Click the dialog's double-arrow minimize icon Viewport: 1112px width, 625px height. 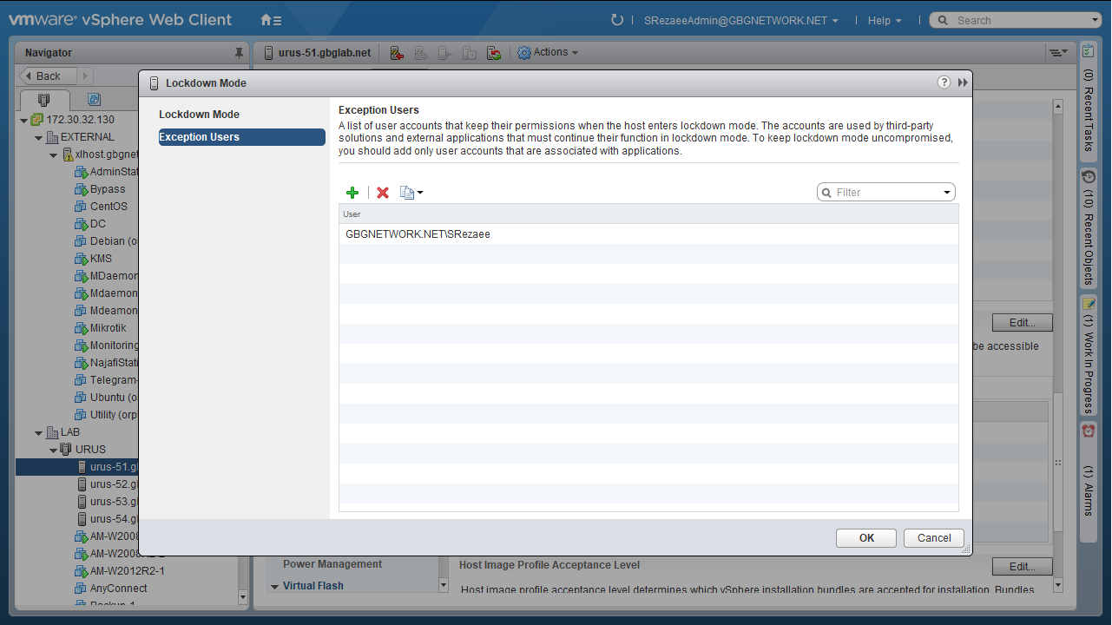[963, 82]
